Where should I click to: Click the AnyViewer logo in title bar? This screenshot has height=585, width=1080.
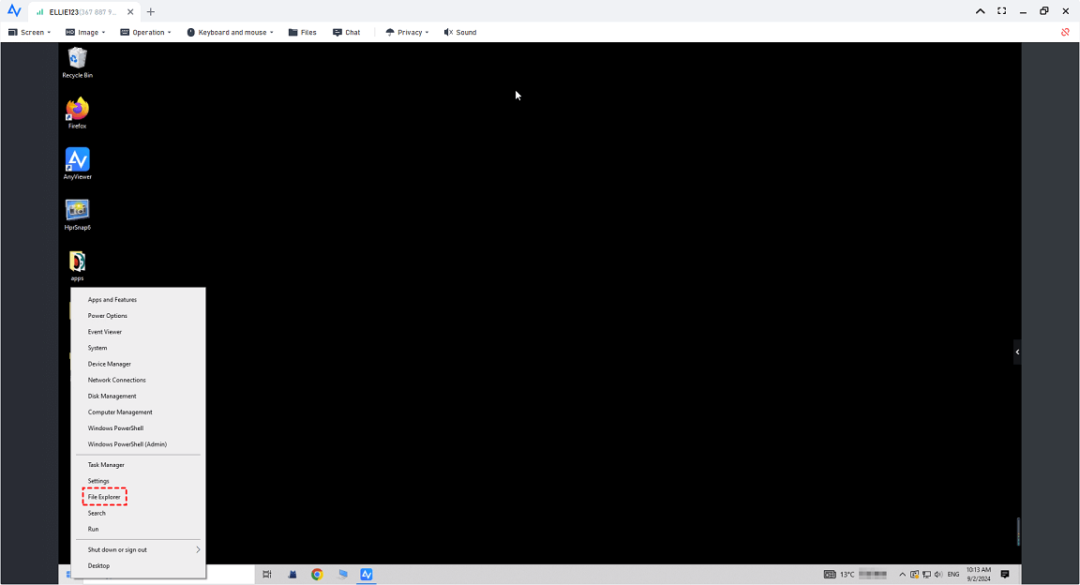tap(14, 11)
